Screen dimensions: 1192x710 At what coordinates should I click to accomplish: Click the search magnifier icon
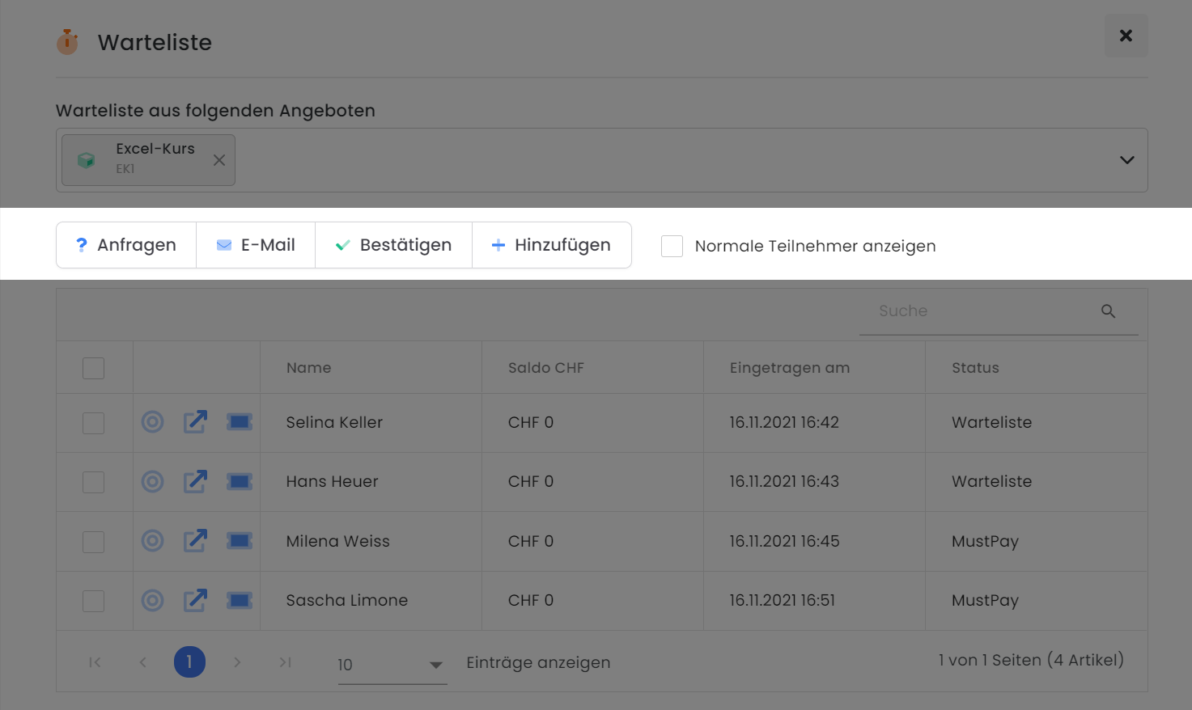point(1107,311)
